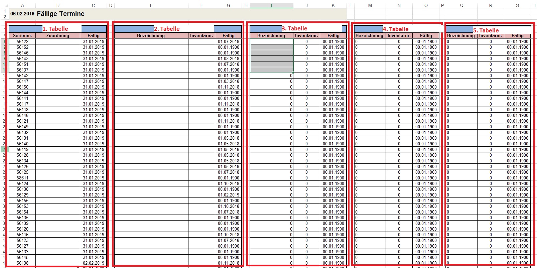Select the column S header

click(x=517, y=5)
